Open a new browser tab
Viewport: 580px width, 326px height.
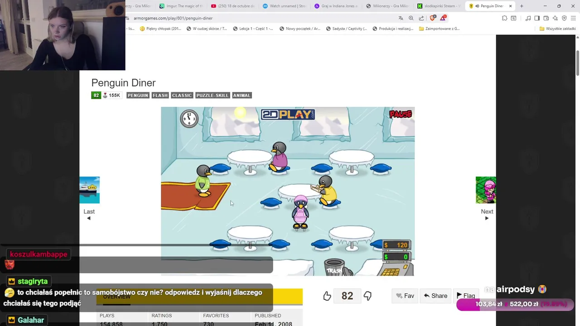(522, 6)
